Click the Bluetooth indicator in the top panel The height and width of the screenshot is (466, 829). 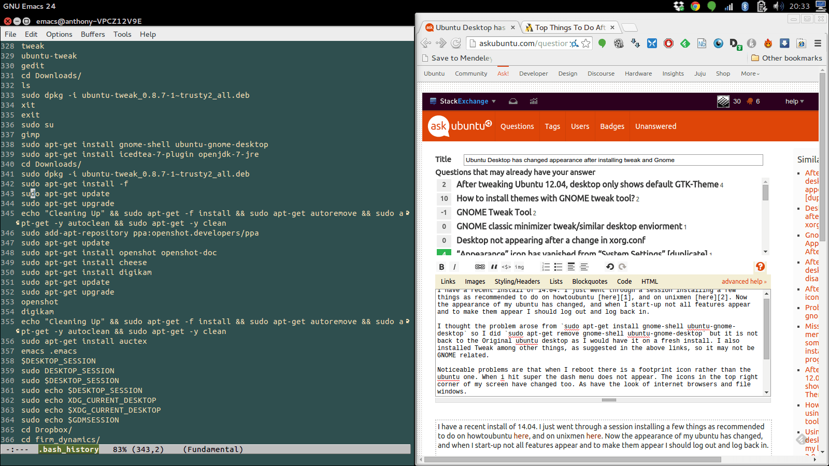click(745, 6)
